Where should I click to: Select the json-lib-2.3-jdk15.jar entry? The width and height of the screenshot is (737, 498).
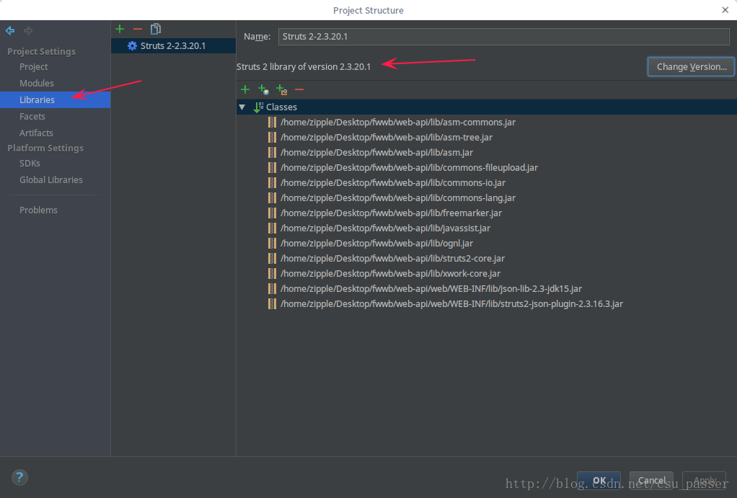point(431,288)
